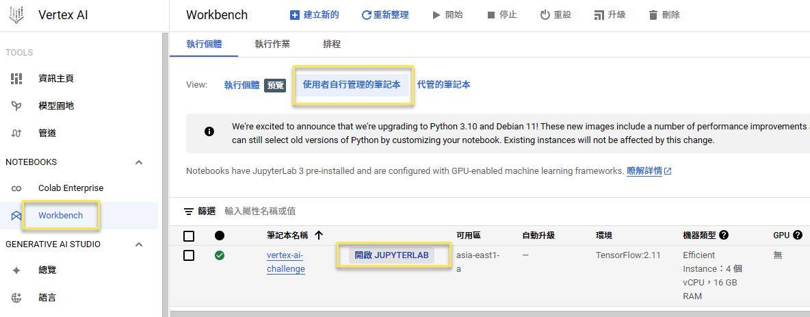The width and height of the screenshot is (810, 317).
Task: Open Colab Enterprise via its icon
Action: tap(16, 188)
